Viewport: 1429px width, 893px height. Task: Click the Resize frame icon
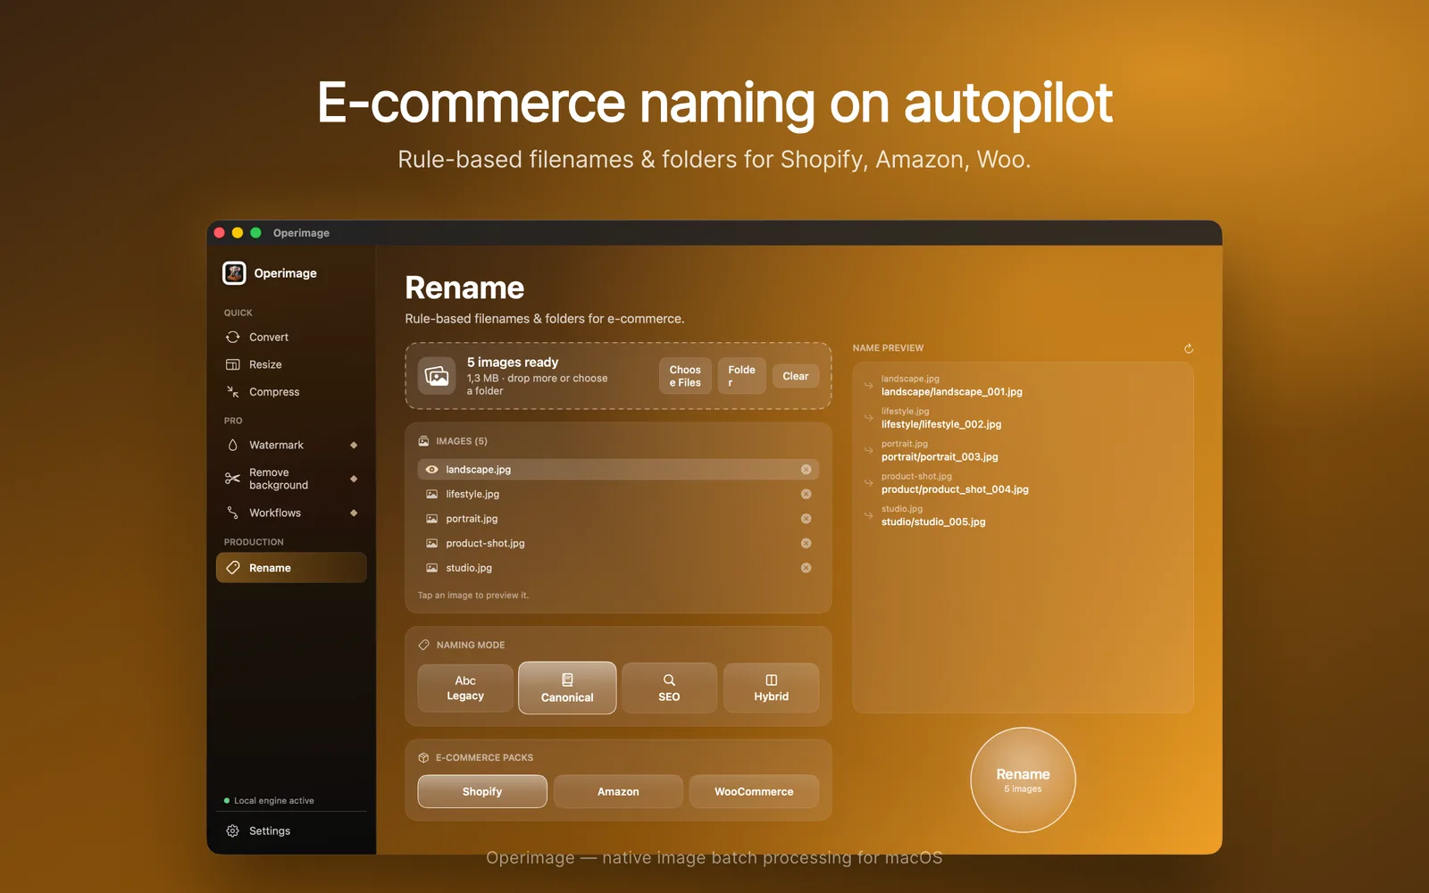233,364
